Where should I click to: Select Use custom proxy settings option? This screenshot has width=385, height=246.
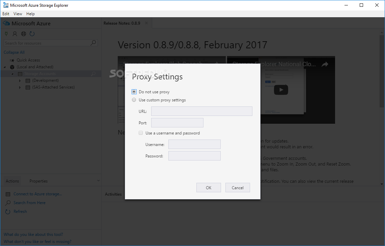coord(134,100)
